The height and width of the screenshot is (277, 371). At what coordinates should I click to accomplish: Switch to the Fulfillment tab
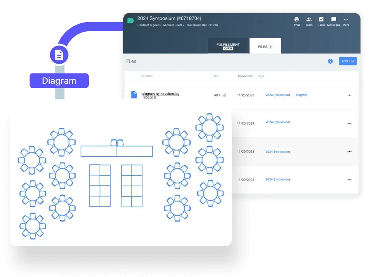click(x=228, y=46)
